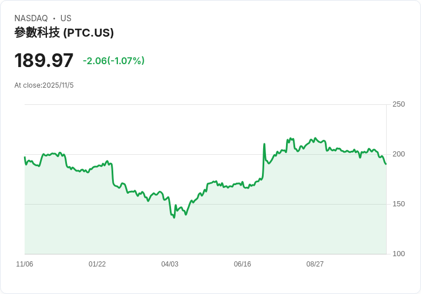Image resolution: width=421 pixels, height=294 pixels.
Task: Select the lowest dip near 04/03
Action: click(174, 217)
